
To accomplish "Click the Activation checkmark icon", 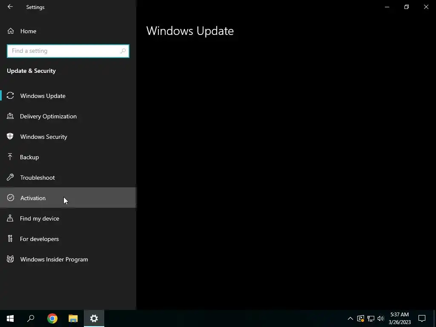I will coord(11,198).
